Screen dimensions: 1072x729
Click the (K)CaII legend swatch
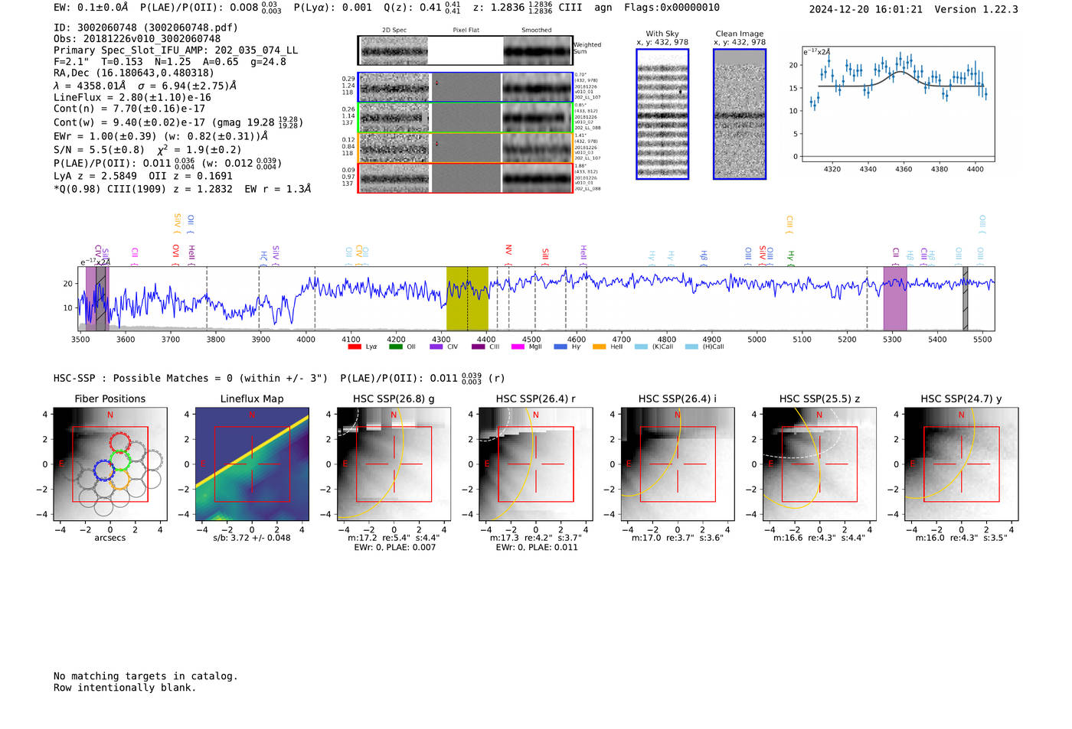[x=641, y=347]
